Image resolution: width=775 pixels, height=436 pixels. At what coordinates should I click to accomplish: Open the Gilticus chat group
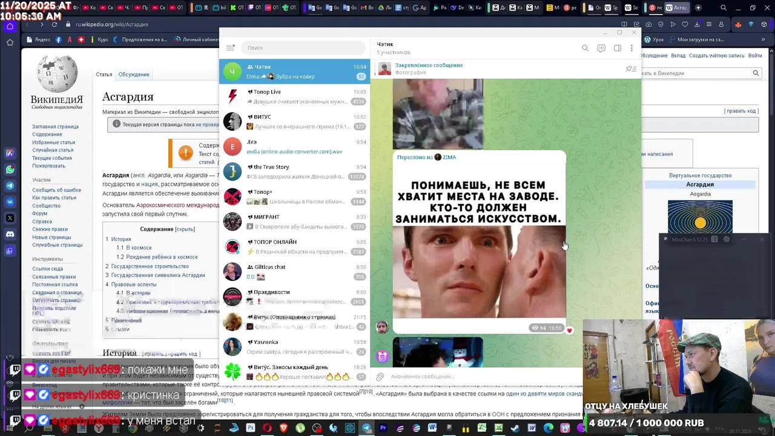[x=294, y=271]
